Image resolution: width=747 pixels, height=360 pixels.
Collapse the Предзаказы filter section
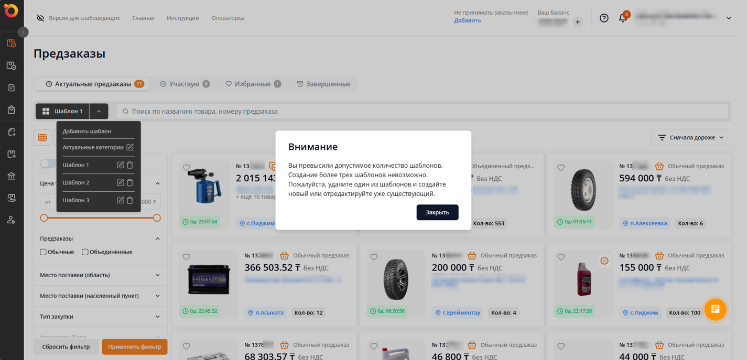coord(157,238)
